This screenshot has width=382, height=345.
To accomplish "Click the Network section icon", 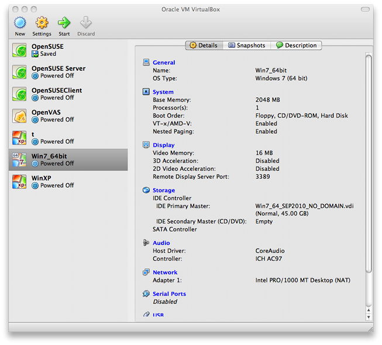I will [146, 272].
